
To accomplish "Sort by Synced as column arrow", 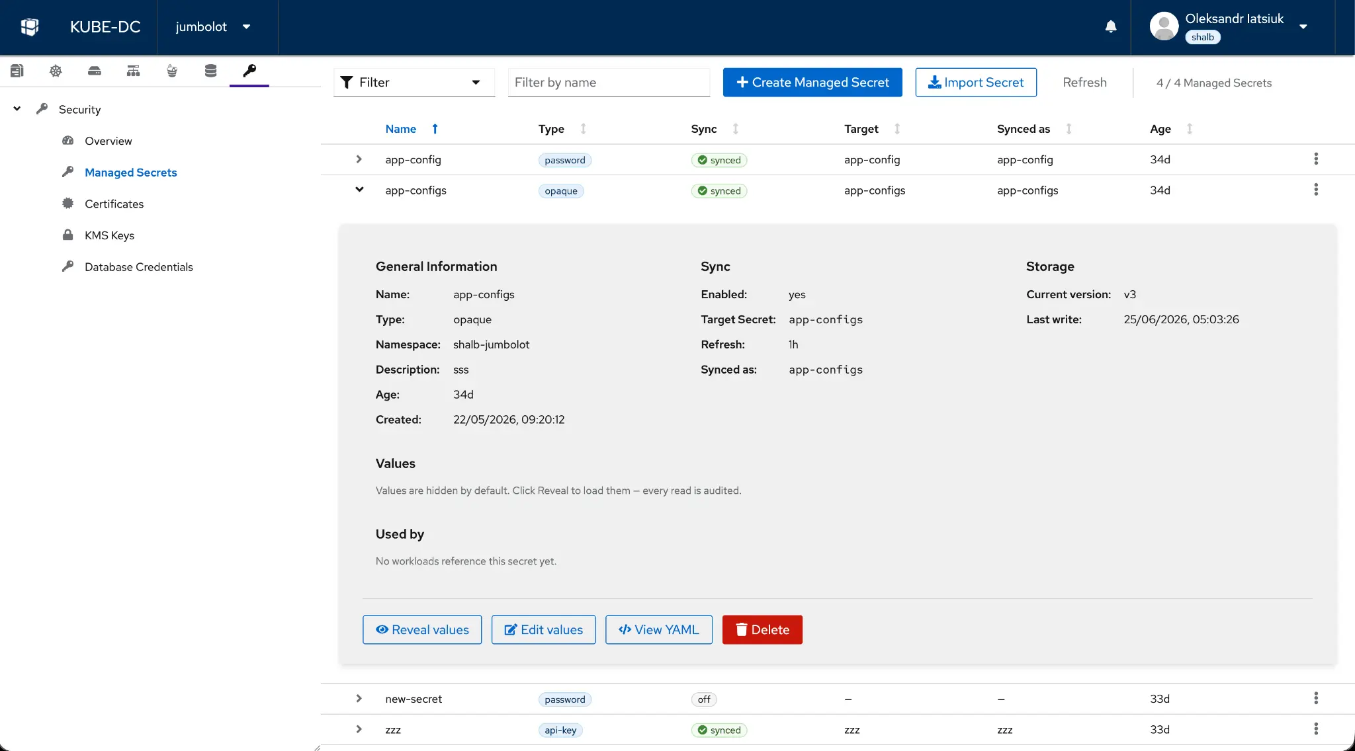I will [1069, 129].
